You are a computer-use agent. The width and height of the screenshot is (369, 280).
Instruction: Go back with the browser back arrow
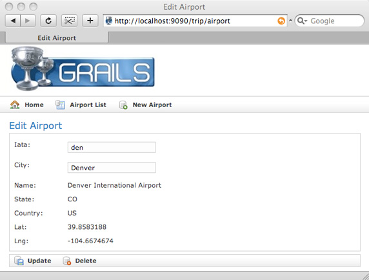coord(13,21)
